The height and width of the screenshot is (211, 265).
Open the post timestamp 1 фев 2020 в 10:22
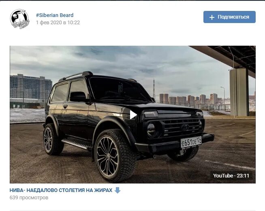(x=58, y=23)
